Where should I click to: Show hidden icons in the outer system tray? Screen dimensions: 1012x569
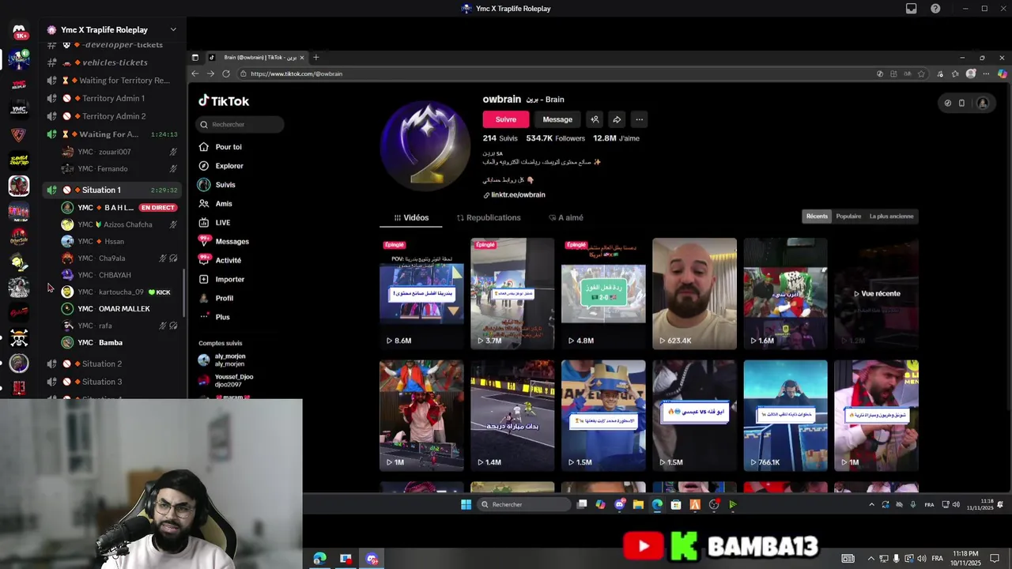click(x=871, y=559)
